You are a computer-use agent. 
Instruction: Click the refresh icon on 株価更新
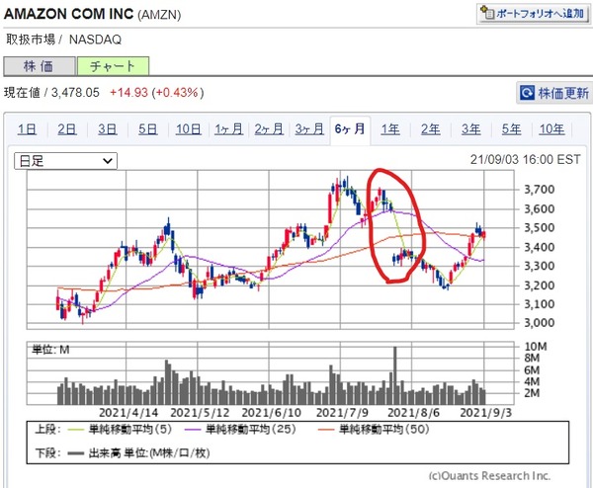click(x=527, y=93)
